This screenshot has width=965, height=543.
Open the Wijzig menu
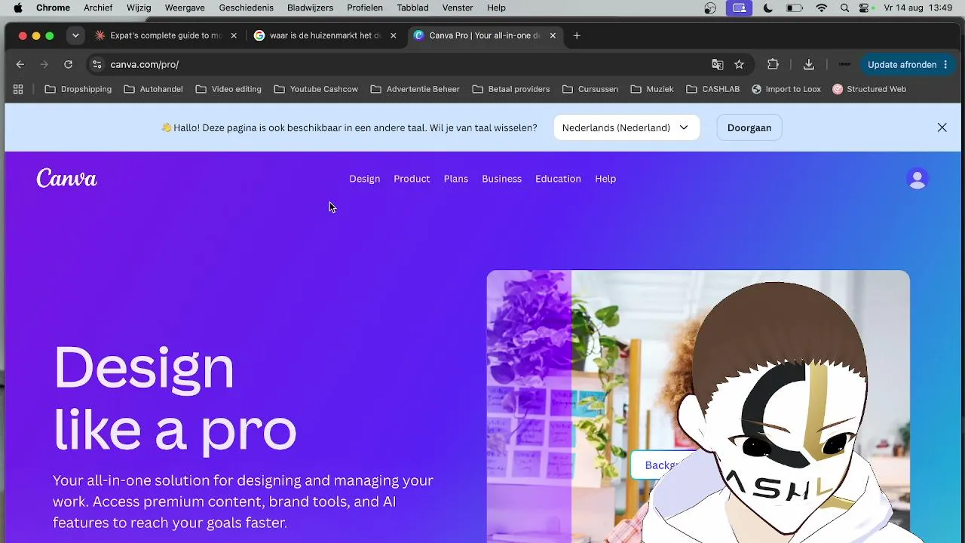coord(139,8)
